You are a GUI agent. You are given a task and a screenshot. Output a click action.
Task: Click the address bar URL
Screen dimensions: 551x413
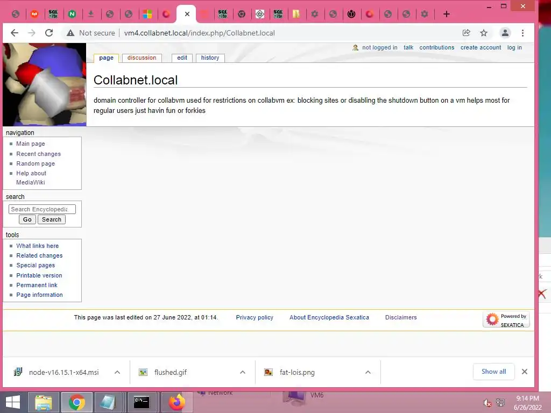199,33
